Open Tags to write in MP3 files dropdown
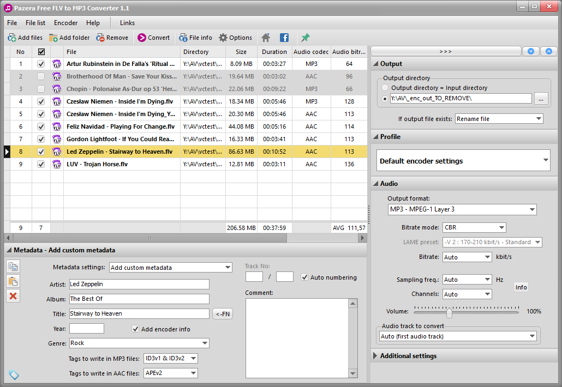The height and width of the screenshot is (387, 562). pyautogui.click(x=171, y=358)
